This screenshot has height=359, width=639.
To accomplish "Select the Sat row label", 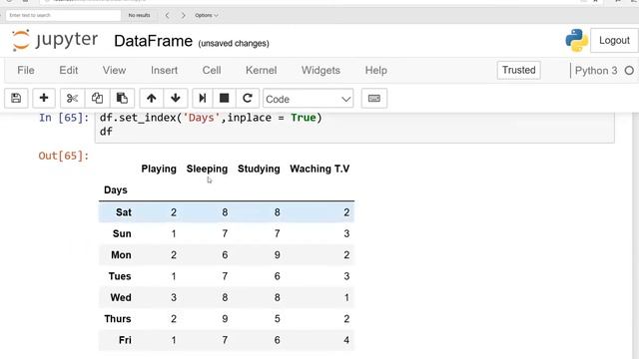I will [124, 212].
